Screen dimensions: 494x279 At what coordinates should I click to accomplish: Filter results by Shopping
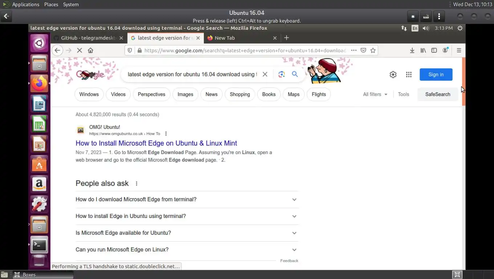pos(240,94)
